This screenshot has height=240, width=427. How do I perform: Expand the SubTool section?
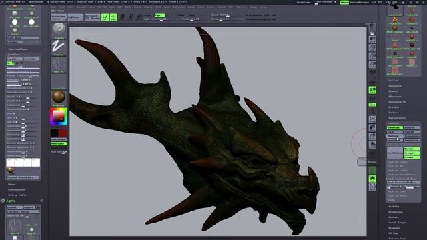(393, 81)
